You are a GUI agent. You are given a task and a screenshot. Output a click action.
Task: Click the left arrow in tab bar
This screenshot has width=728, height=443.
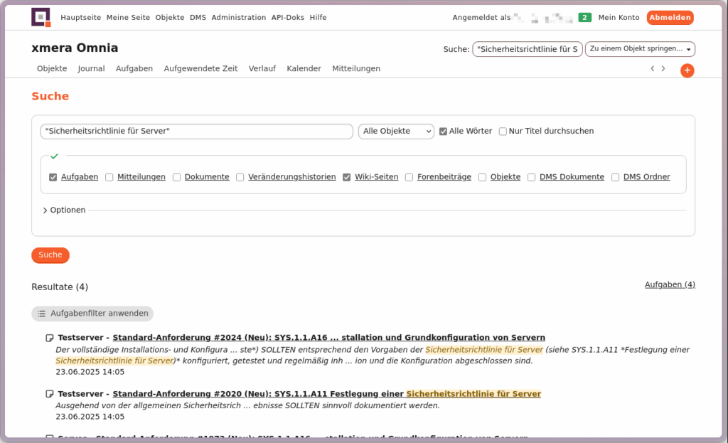tap(653, 69)
